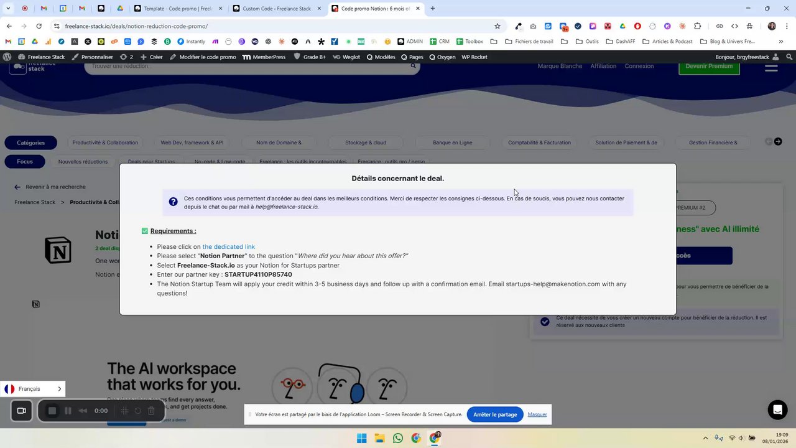Click the site information icon in address bar
Screen dimensions: 796x448
57,26
